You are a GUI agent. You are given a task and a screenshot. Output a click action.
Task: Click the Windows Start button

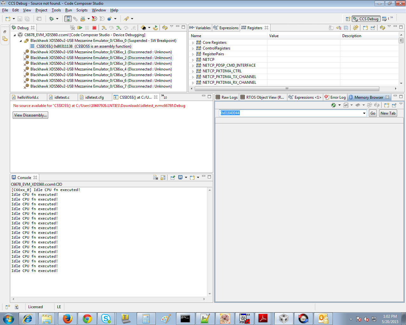point(9,318)
